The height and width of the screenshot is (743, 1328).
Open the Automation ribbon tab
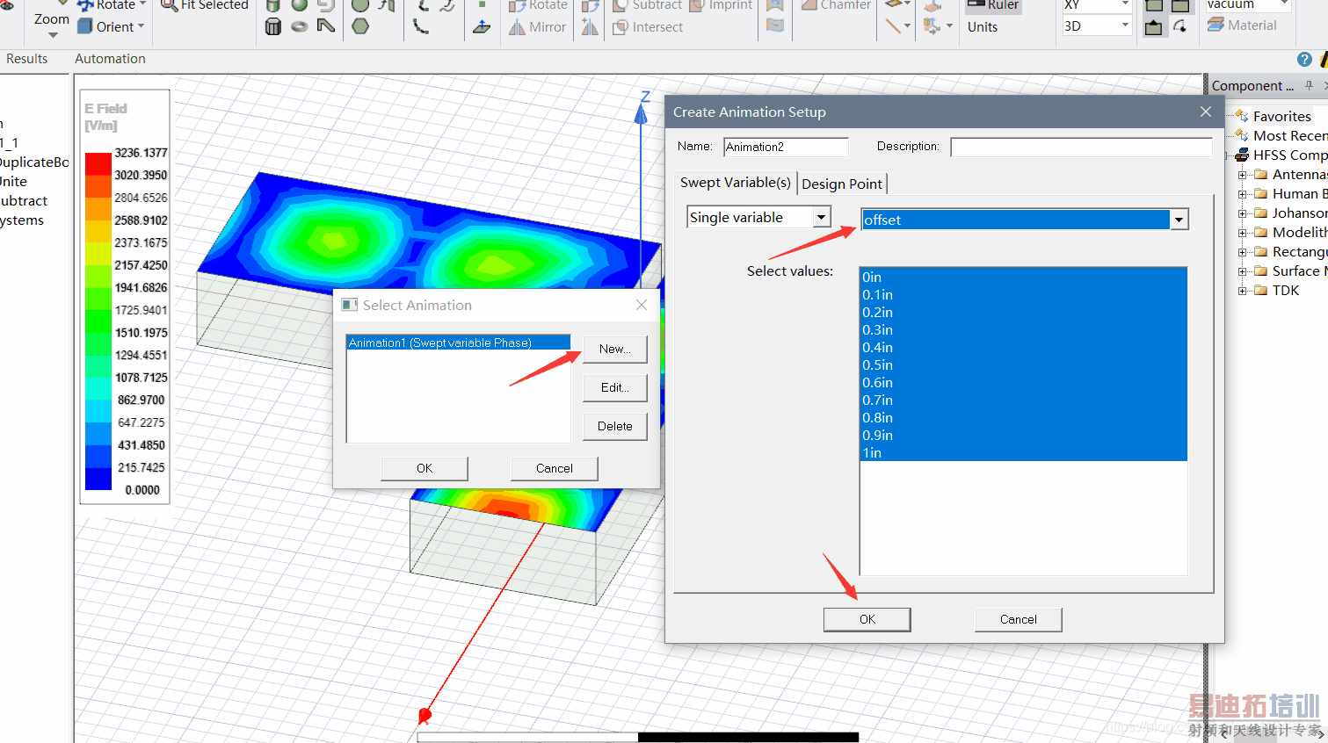[110, 59]
